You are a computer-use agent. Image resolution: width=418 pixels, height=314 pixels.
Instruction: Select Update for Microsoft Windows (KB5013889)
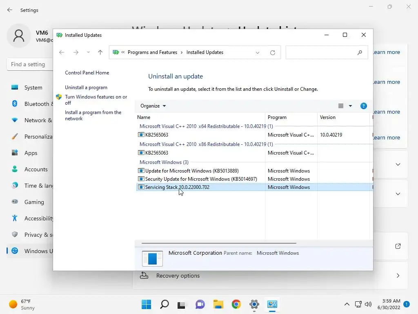point(192,170)
